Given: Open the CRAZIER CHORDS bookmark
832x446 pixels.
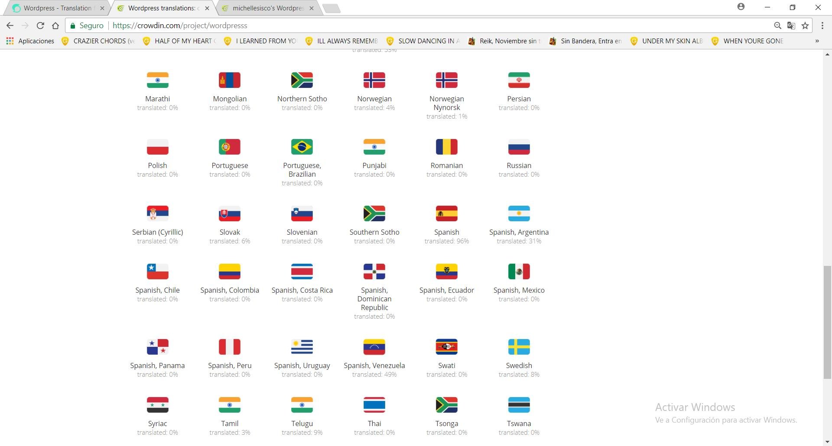Looking at the screenshot, I should (98, 41).
